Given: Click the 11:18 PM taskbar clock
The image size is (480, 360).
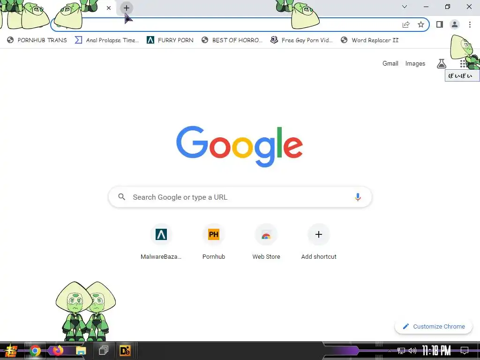Looking at the screenshot, I should 436,351.
